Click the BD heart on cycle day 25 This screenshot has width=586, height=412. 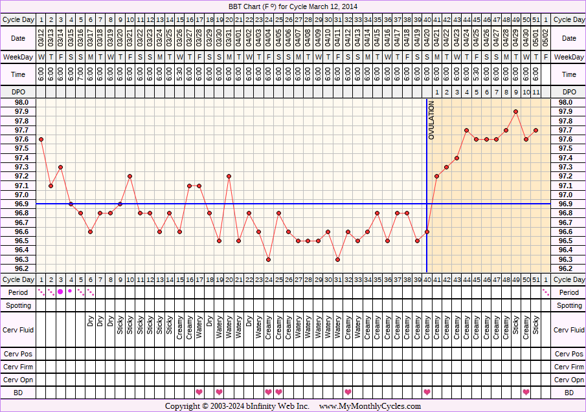278,392
